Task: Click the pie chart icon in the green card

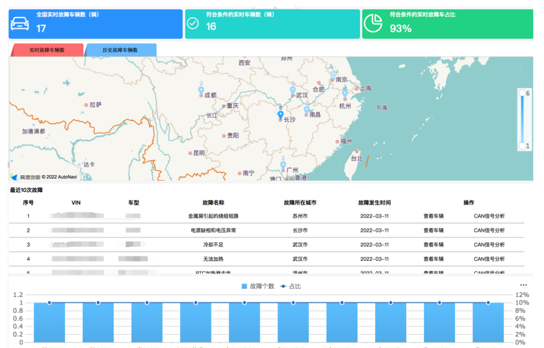Action: coord(373,23)
